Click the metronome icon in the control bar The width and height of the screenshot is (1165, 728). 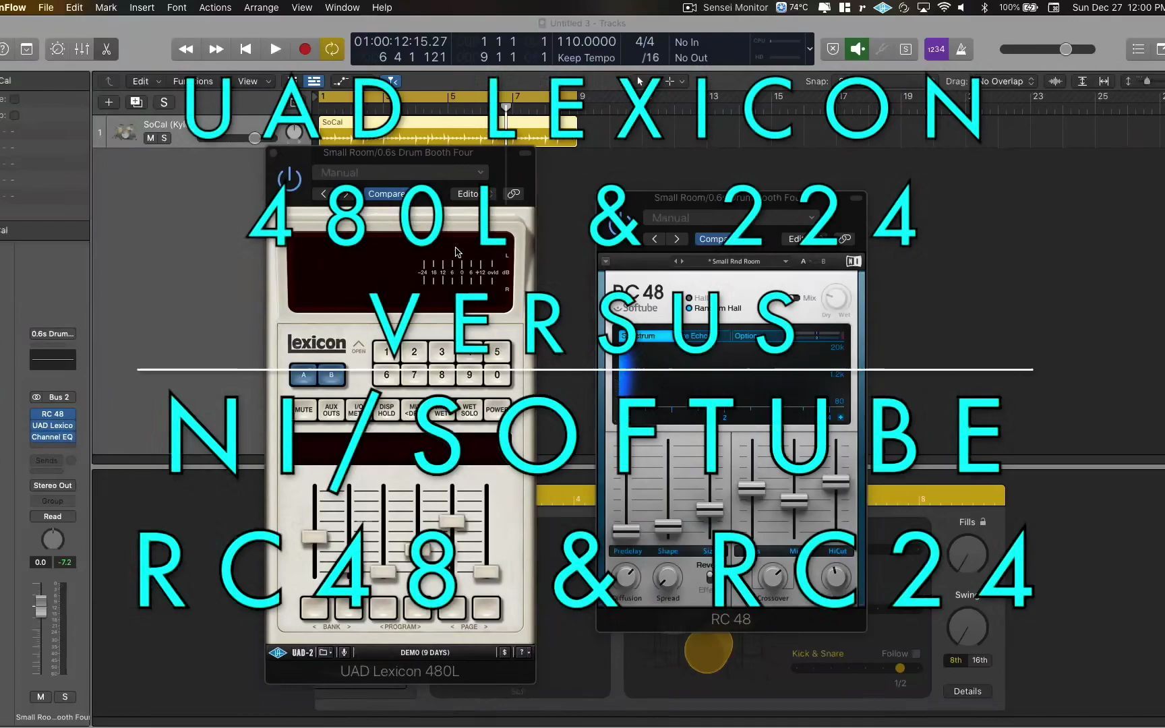(962, 49)
